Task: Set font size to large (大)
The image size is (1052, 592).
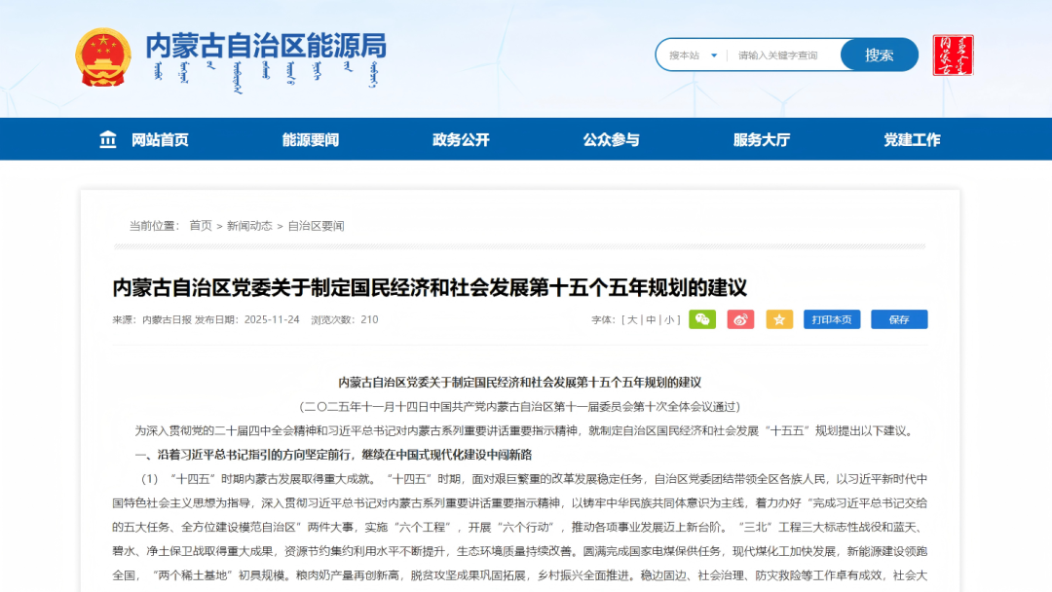Action: (x=632, y=319)
